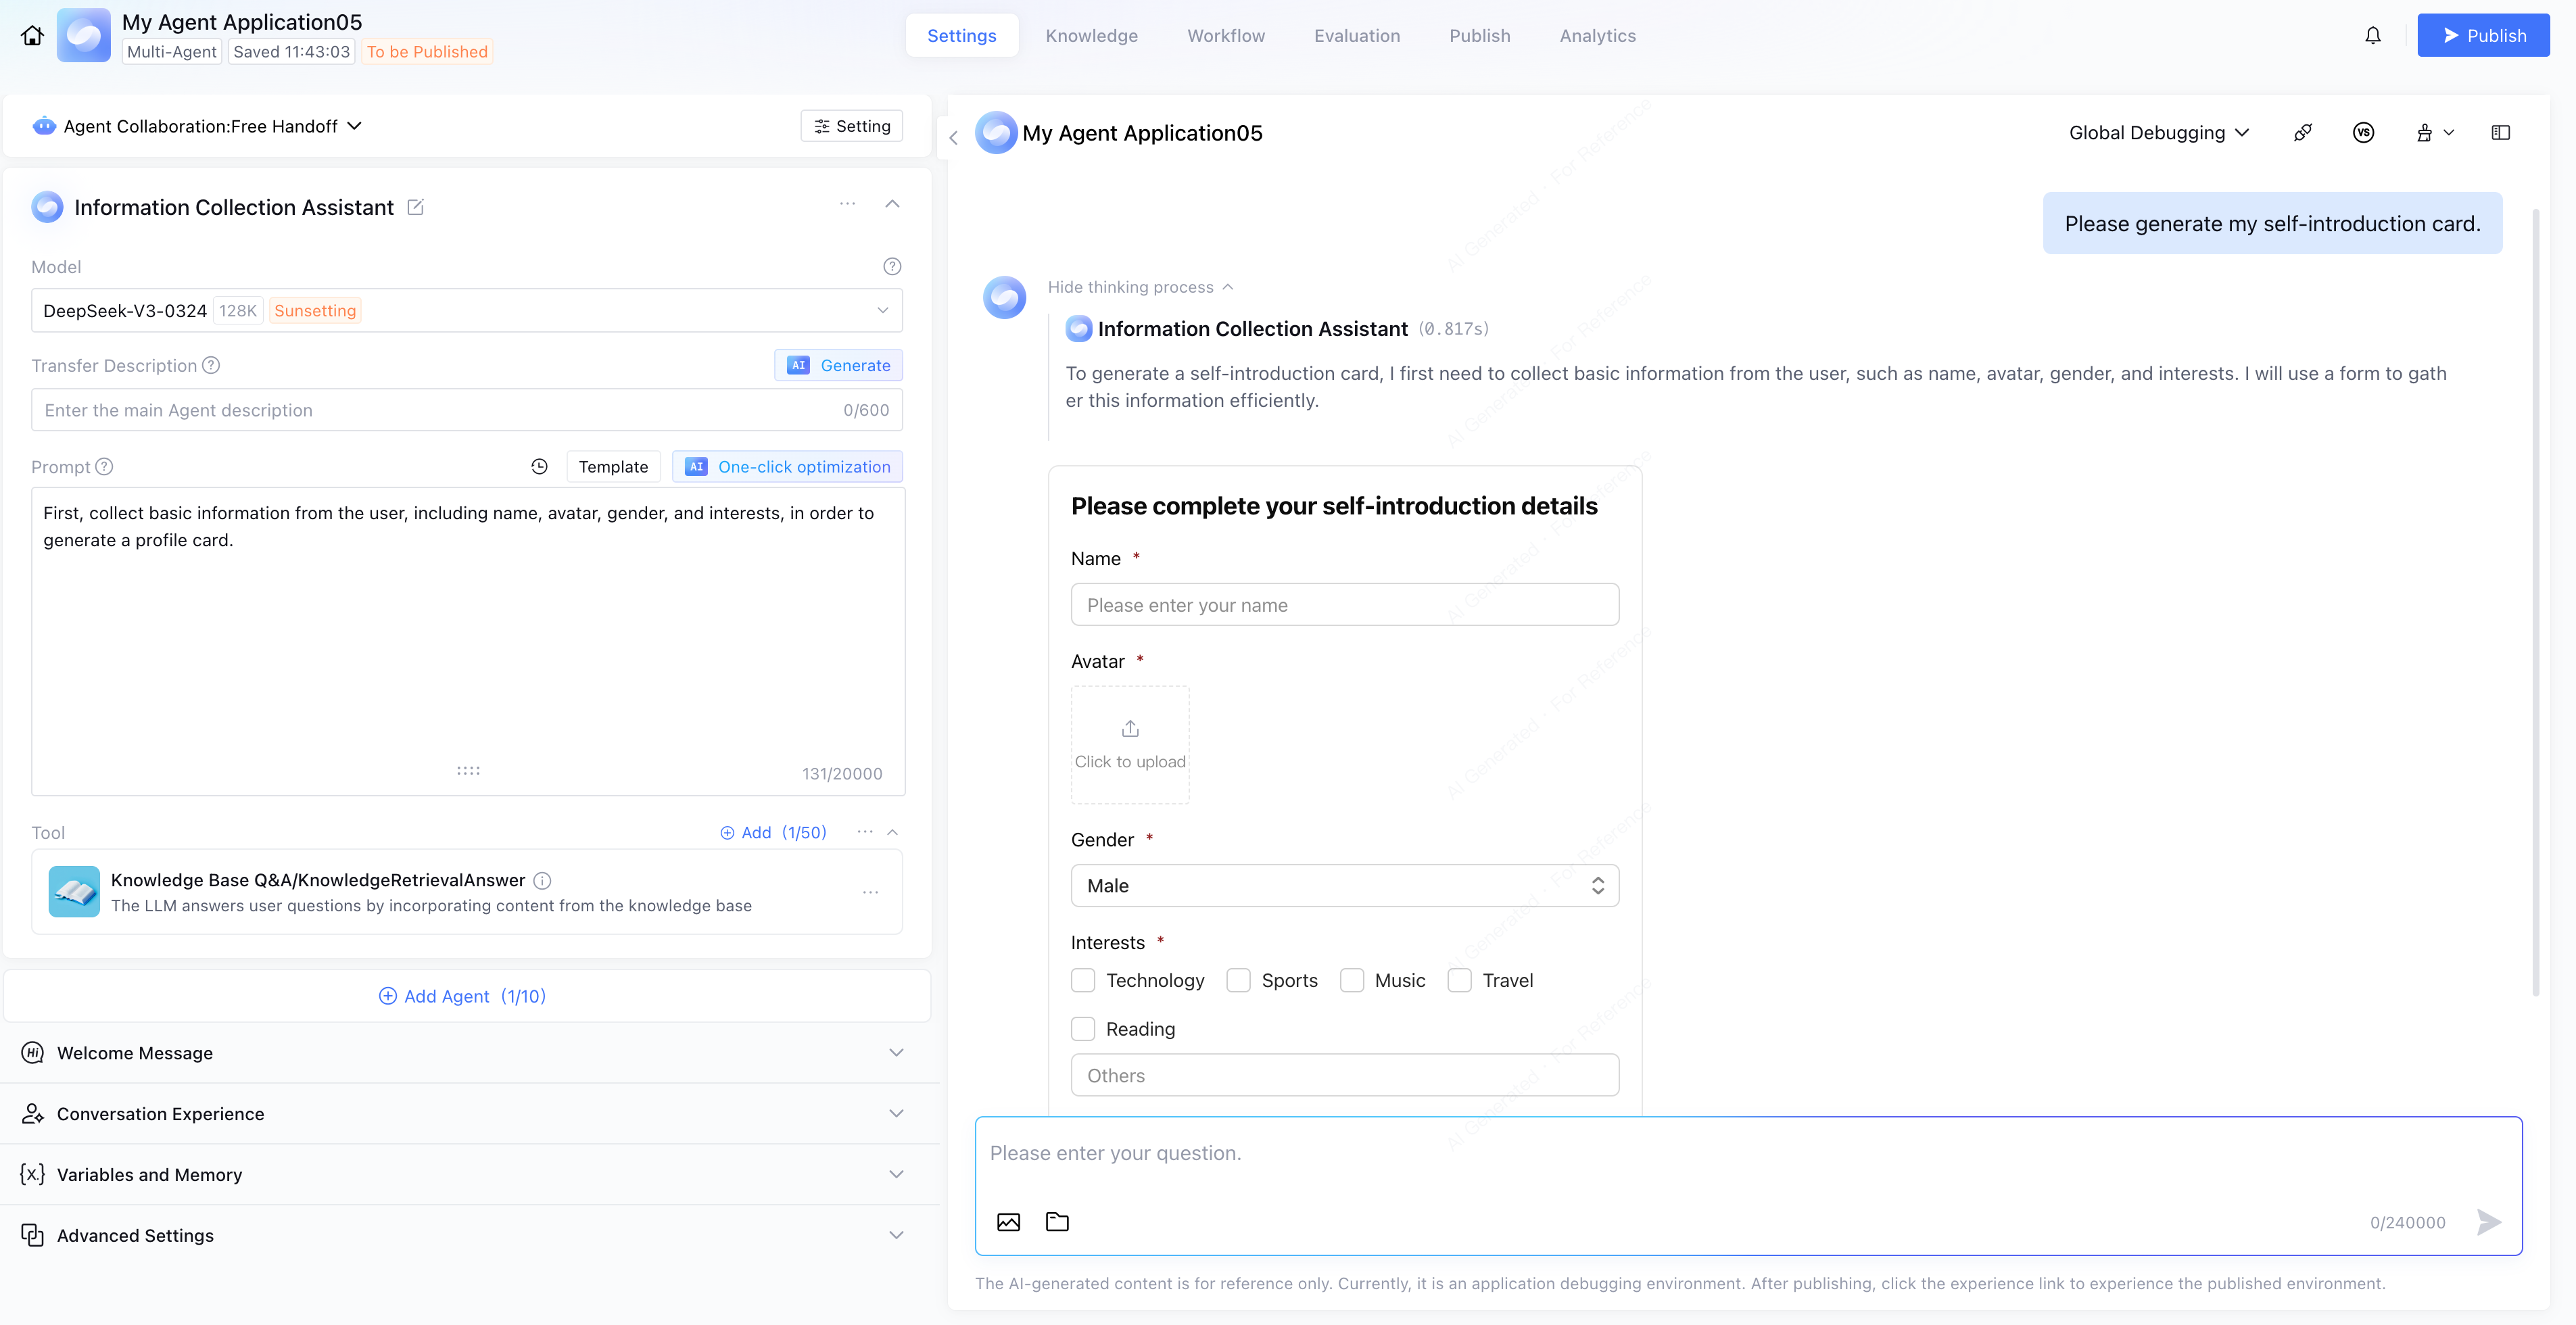Screen dimensions: 2576x1325
Task: Open the notification bell
Action: [2372, 36]
